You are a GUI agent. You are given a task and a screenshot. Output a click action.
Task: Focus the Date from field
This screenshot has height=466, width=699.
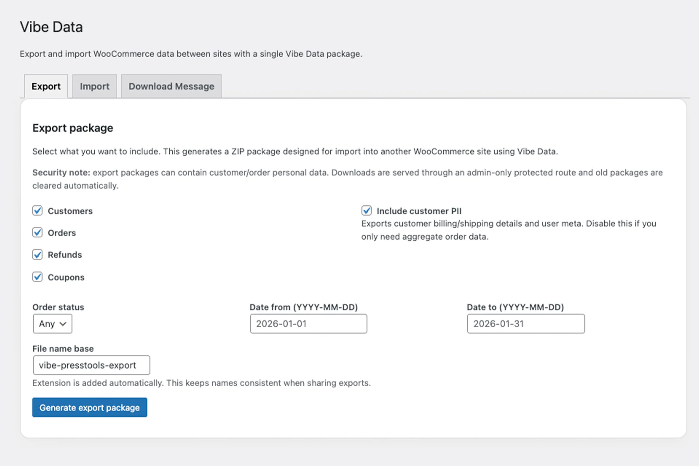tap(308, 324)
